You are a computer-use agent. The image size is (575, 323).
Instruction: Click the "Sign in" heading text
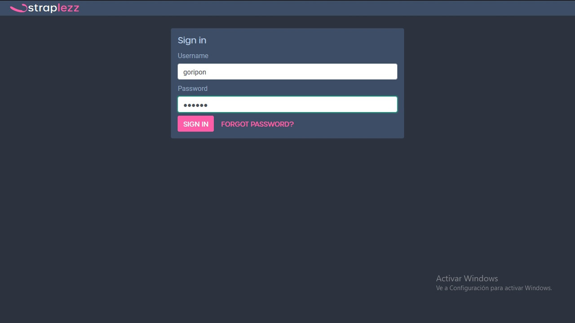pos(192,40)
